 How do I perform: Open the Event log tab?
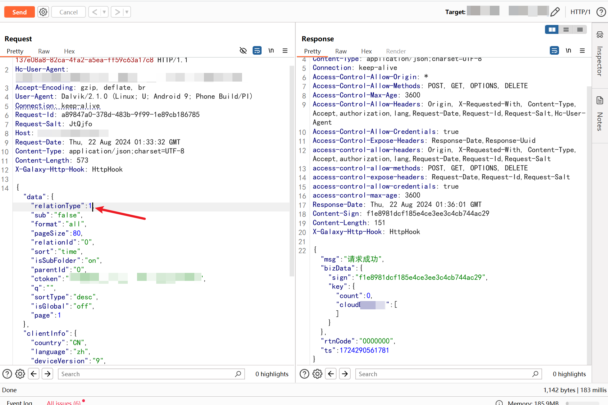19,402
